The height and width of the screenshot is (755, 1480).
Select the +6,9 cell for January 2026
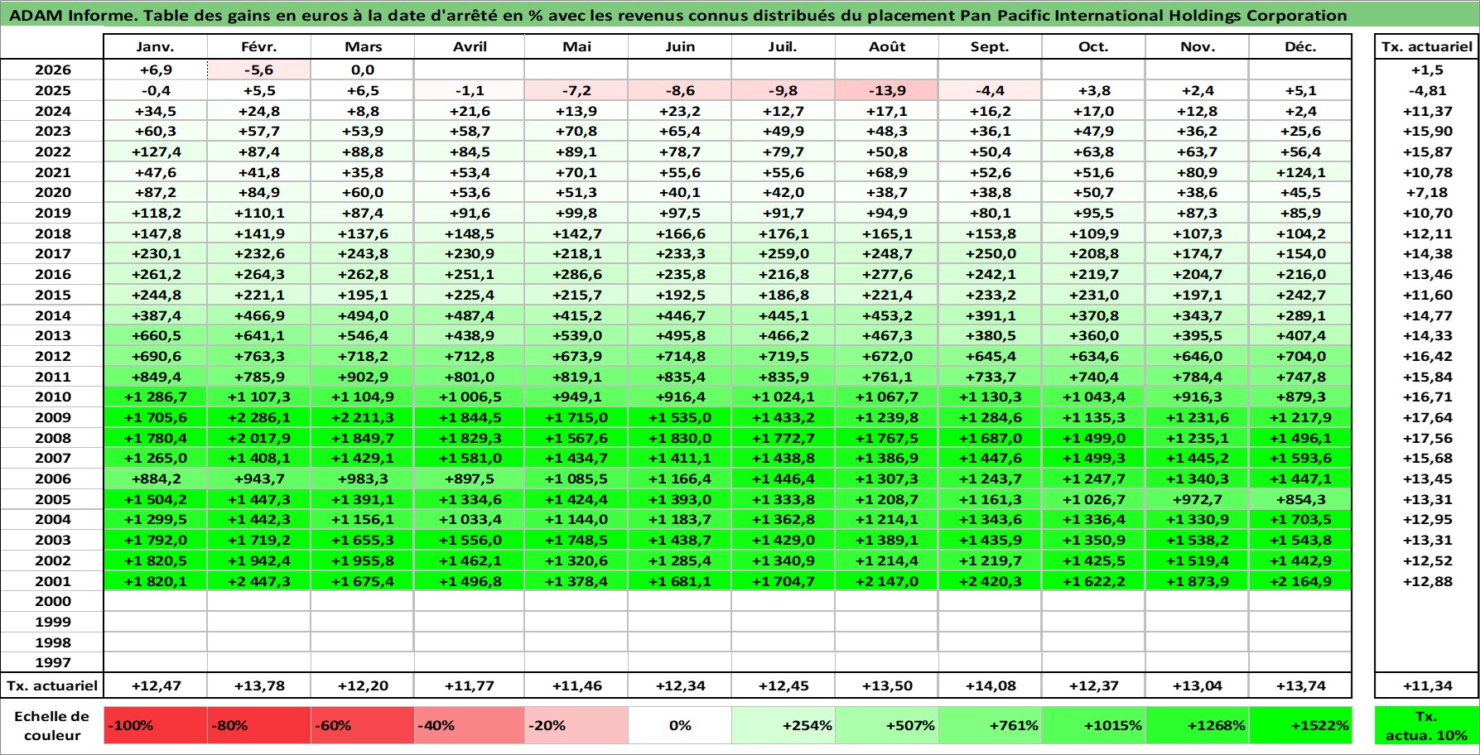point(156,70)
